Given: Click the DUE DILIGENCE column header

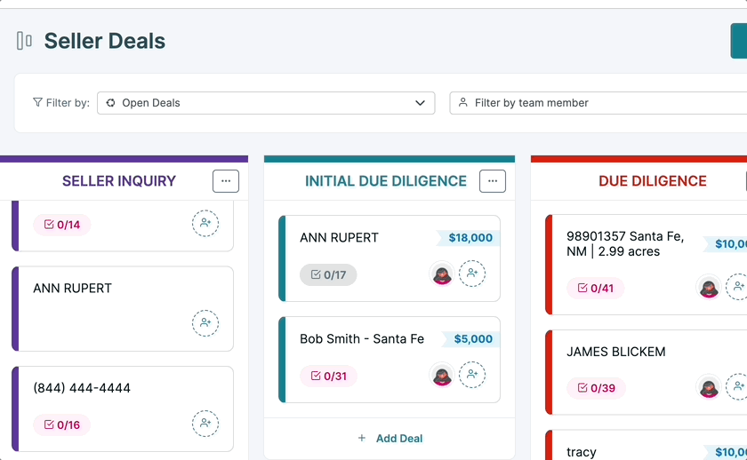Looking at the screenshot, I should click(x=653, y=181).
